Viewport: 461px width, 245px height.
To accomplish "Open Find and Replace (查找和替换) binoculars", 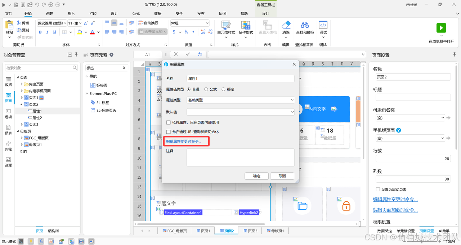I will click(x=305, y=25).
